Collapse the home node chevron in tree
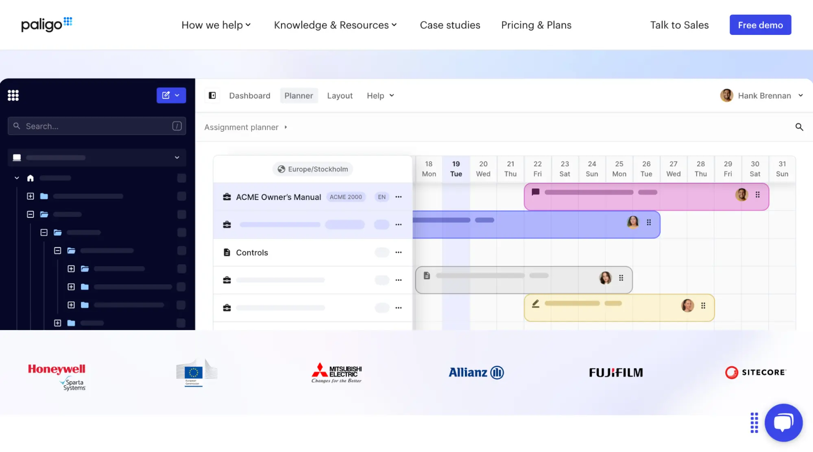Image resolution: width=813 pixels, height=452 pixels. (17, 178)
